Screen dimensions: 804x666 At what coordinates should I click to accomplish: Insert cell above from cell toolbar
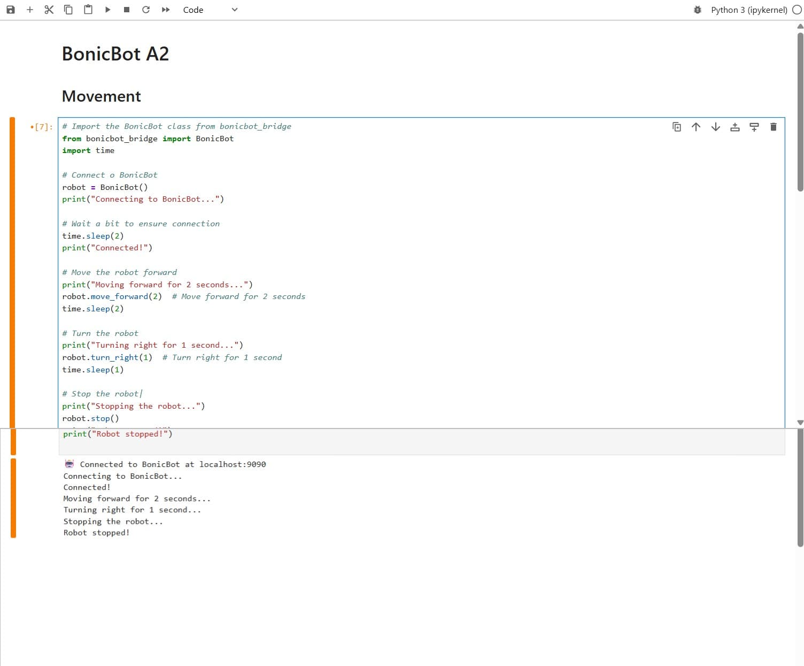(x=735, y=127)
